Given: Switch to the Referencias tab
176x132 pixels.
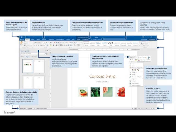Looking at the screenshot, I should (51, 40).
